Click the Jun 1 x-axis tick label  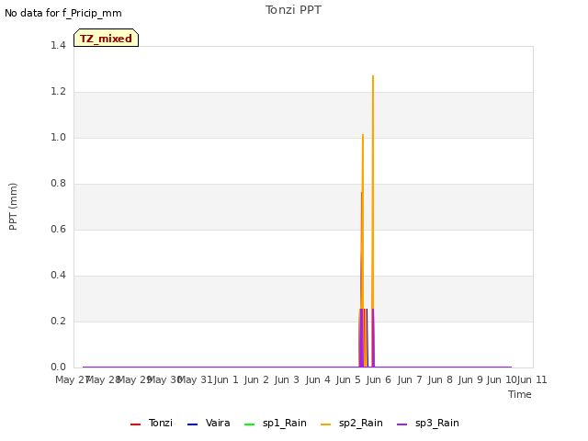[x=226, y=379]
